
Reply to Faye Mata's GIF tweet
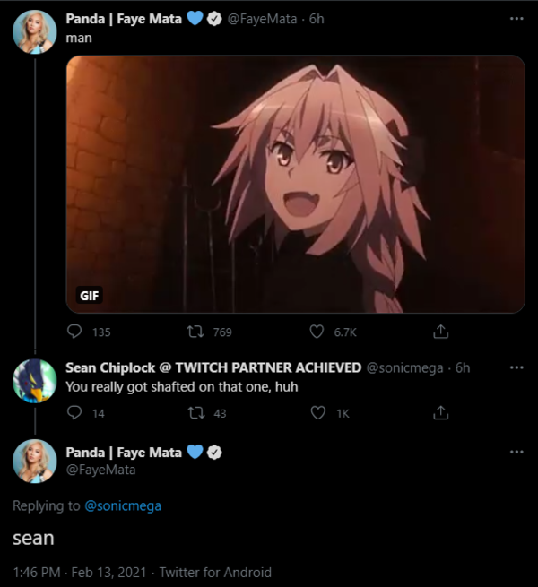(75, 332)
